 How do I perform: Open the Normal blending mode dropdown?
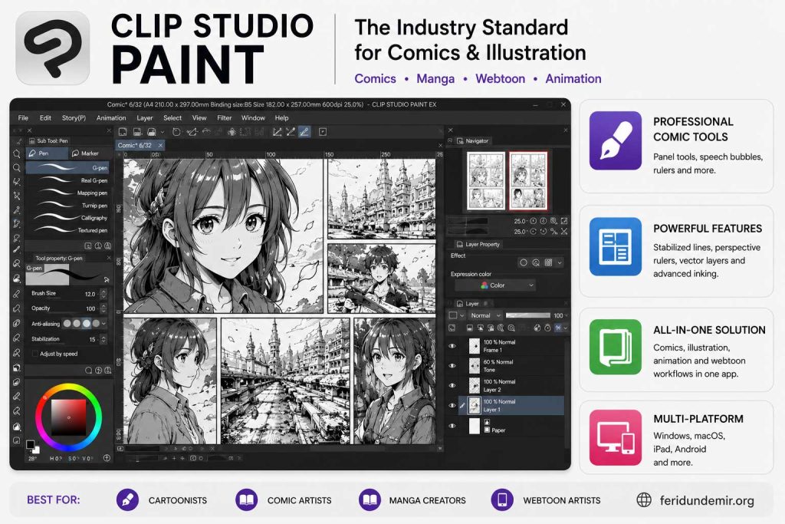pos(485,315)
